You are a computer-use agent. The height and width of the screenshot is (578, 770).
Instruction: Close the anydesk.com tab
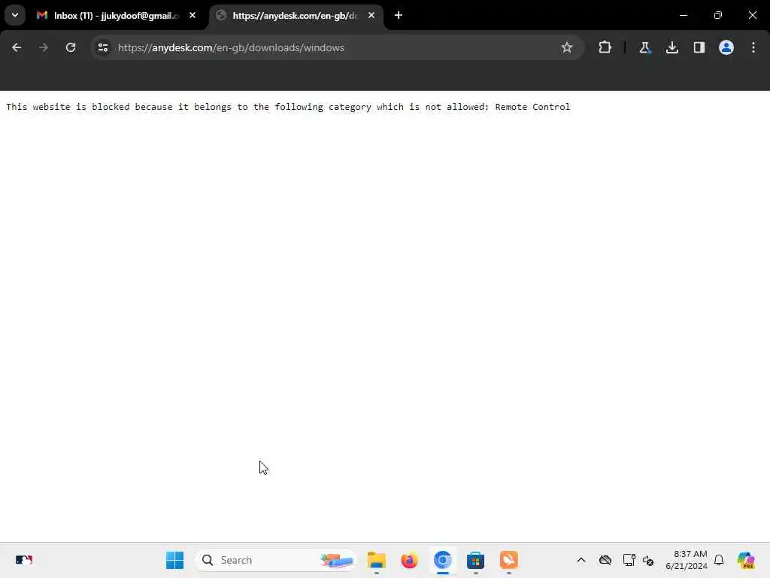(371, 15)
